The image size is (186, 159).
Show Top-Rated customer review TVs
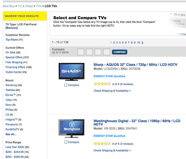point(12,40)
